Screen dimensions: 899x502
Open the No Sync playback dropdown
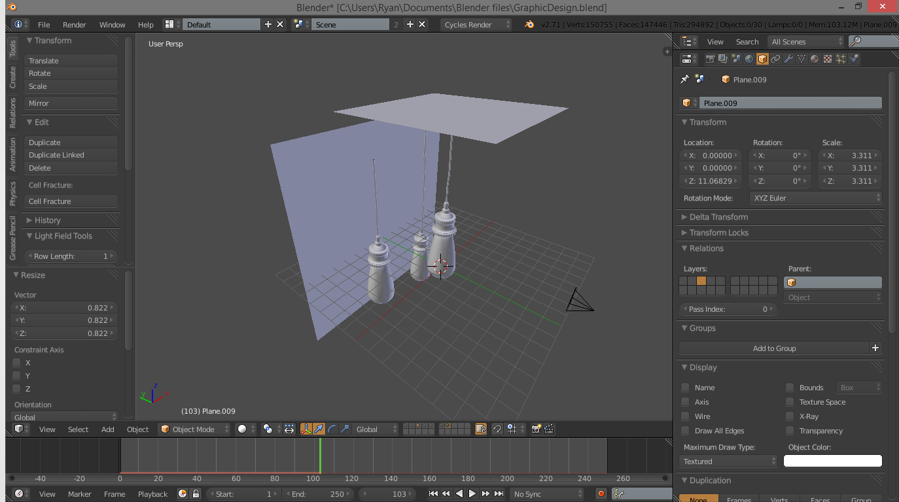click(546, 494)
